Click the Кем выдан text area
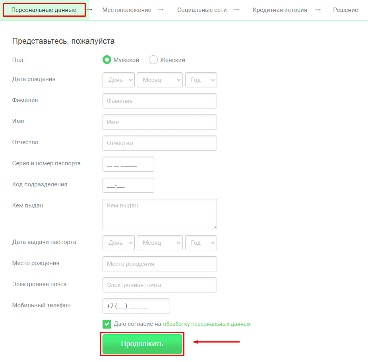 [159, 214]
